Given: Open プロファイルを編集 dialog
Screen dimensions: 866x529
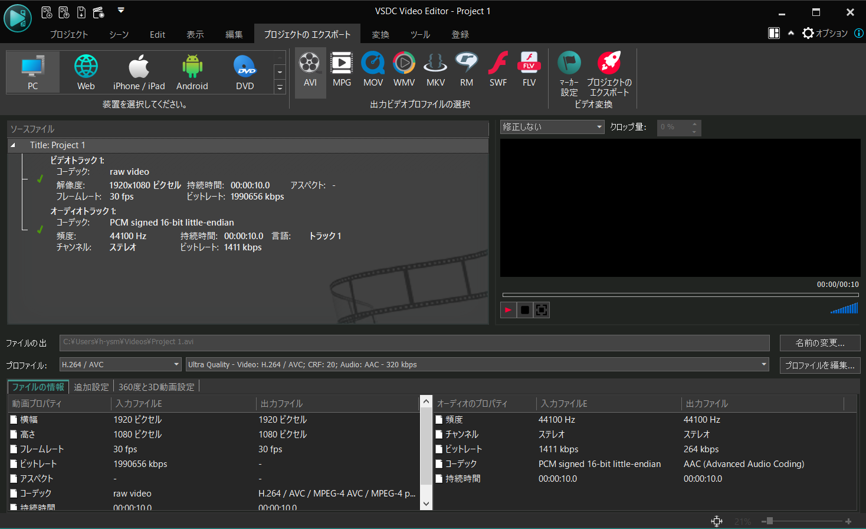Looking at the screenshot, I should tap(819, 365).
